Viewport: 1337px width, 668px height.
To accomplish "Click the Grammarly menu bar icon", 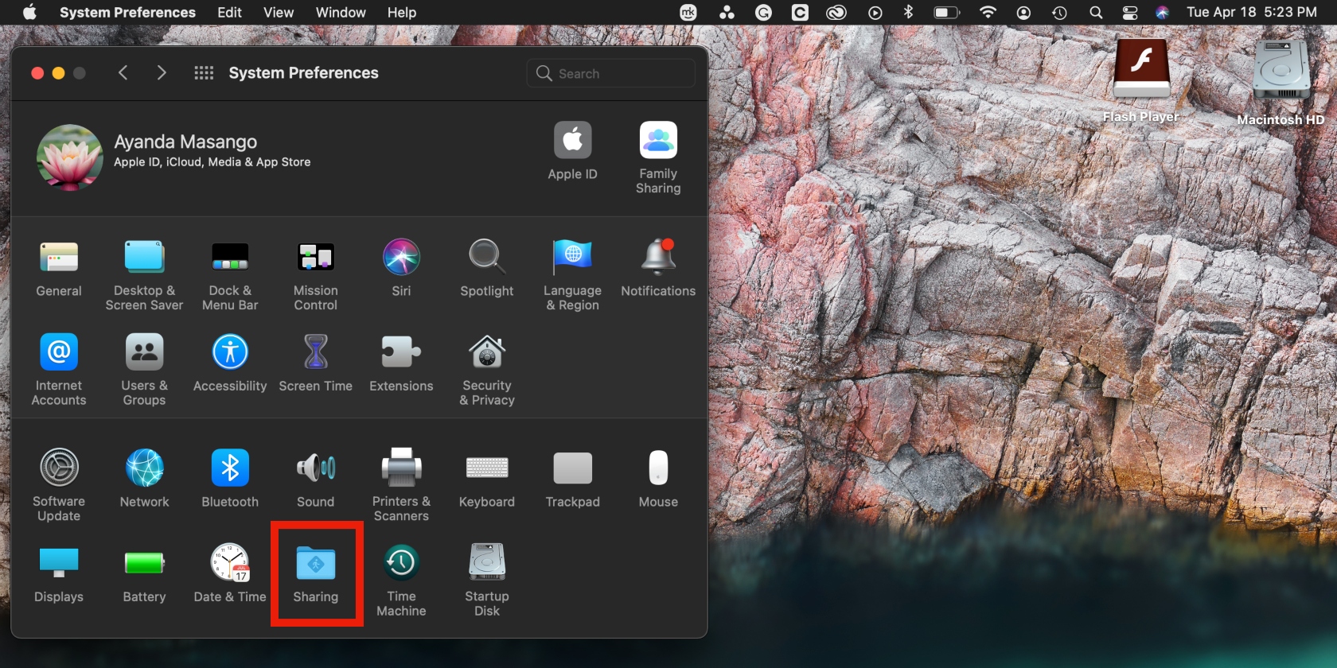I will pos(763,12).
